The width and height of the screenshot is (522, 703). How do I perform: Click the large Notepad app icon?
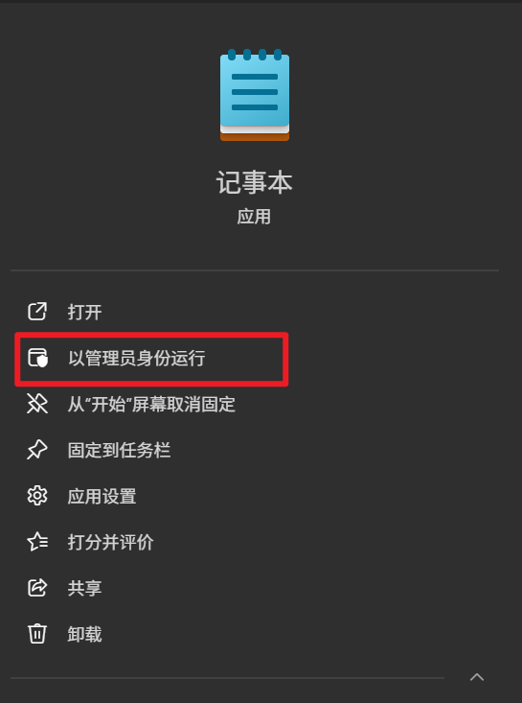(255, 95)
